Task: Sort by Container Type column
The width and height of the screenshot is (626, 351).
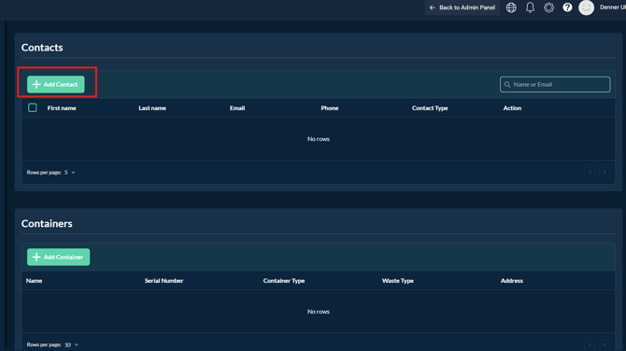Action: (284, 281)
